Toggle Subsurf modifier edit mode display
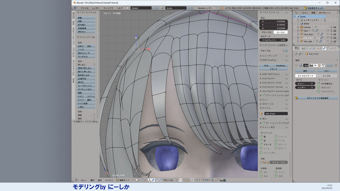This screenshot has height=191, width=340. 319,65
